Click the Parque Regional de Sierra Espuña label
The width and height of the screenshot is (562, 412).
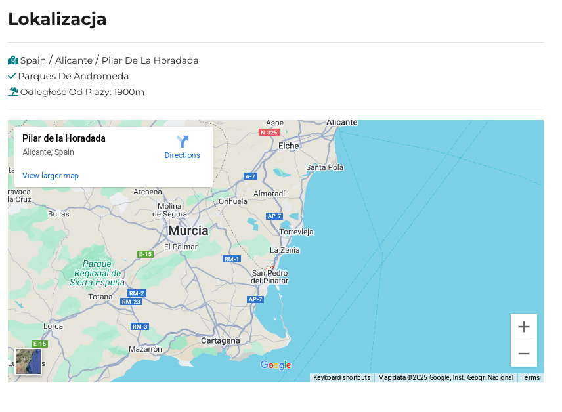[x=97, y=273]
